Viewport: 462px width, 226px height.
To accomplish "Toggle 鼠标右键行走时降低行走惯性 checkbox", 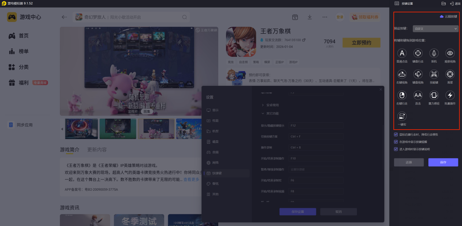I will point(396,134).
